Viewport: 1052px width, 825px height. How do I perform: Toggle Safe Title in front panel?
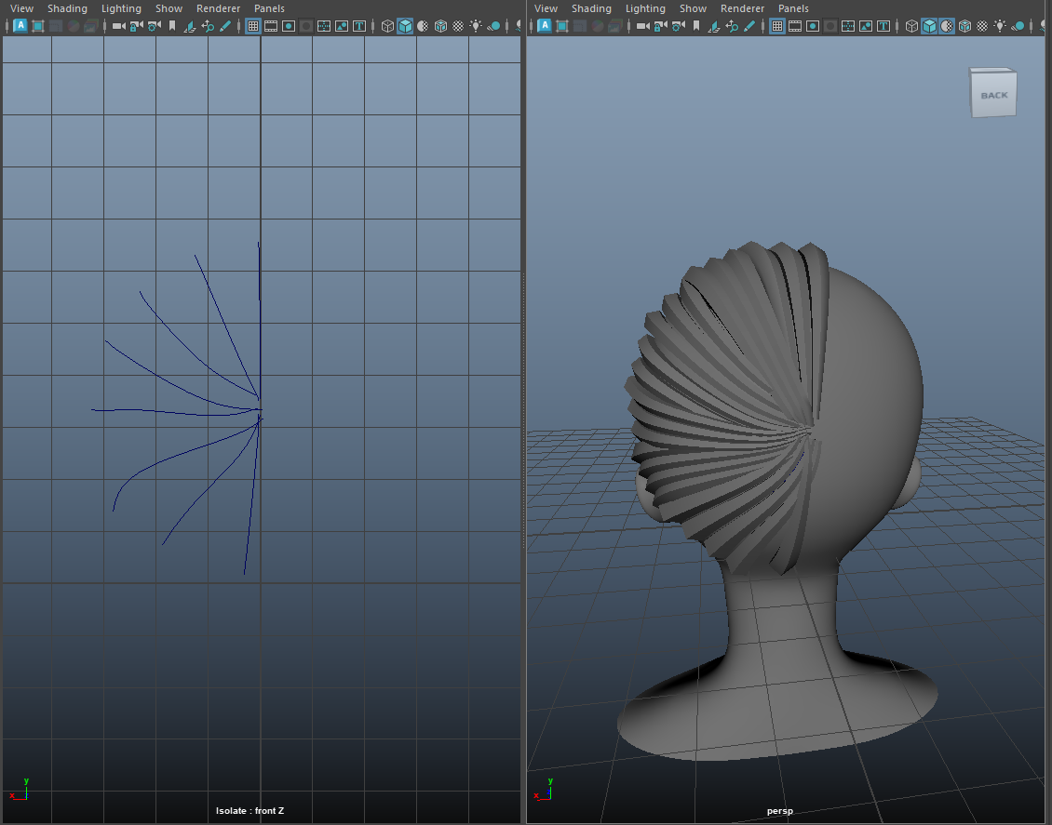(359, 26)
